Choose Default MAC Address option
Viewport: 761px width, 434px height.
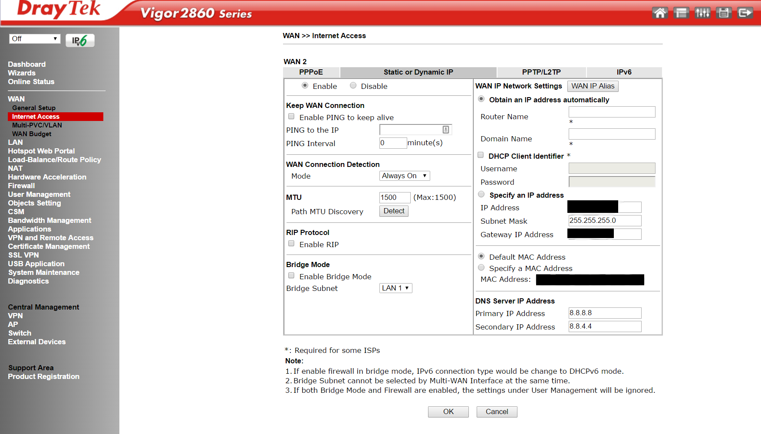point(481,256)
